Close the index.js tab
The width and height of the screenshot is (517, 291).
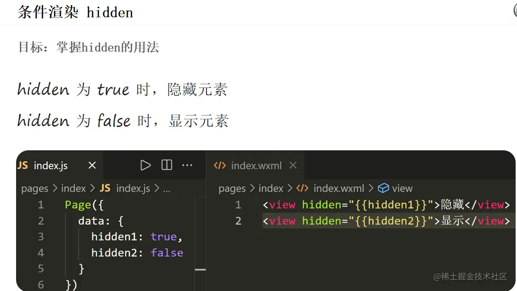pos(92,165)
